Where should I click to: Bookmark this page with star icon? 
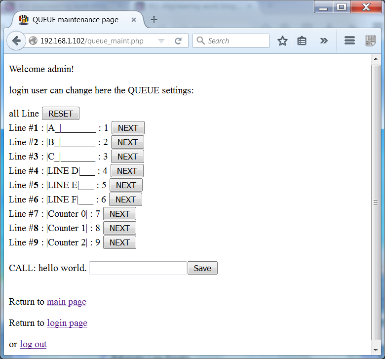282,41
